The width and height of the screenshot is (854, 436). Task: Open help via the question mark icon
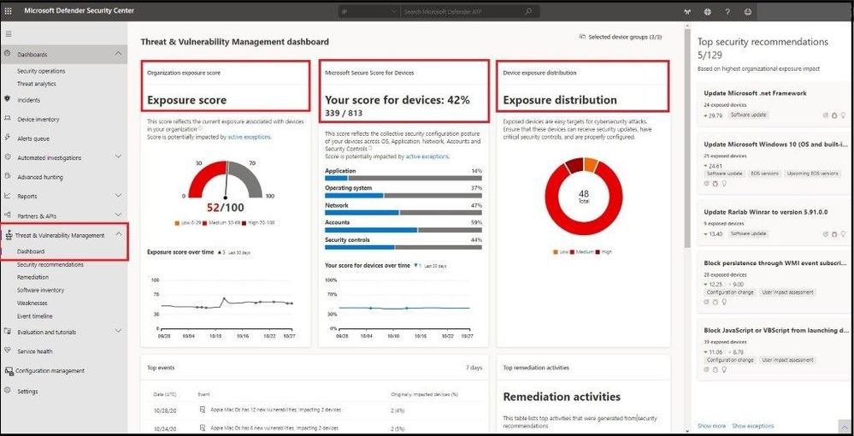click(x=727, y=11)
